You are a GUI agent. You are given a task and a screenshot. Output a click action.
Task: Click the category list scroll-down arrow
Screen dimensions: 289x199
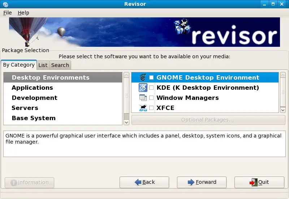click(x=126, y=122)
